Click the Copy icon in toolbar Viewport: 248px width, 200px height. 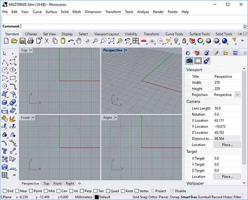pyautogui.click(x=55, y=41)
